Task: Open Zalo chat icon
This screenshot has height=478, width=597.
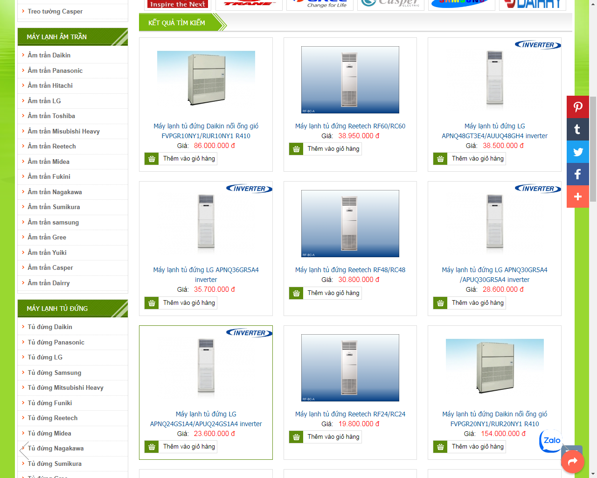Action: click(551, 441)
